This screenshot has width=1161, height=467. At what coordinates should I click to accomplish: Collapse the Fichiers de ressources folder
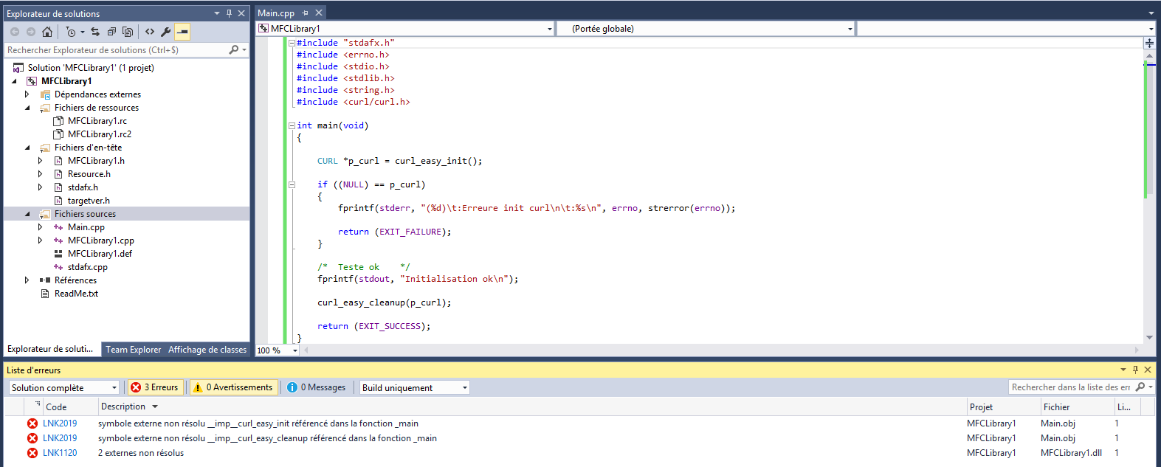27,108
